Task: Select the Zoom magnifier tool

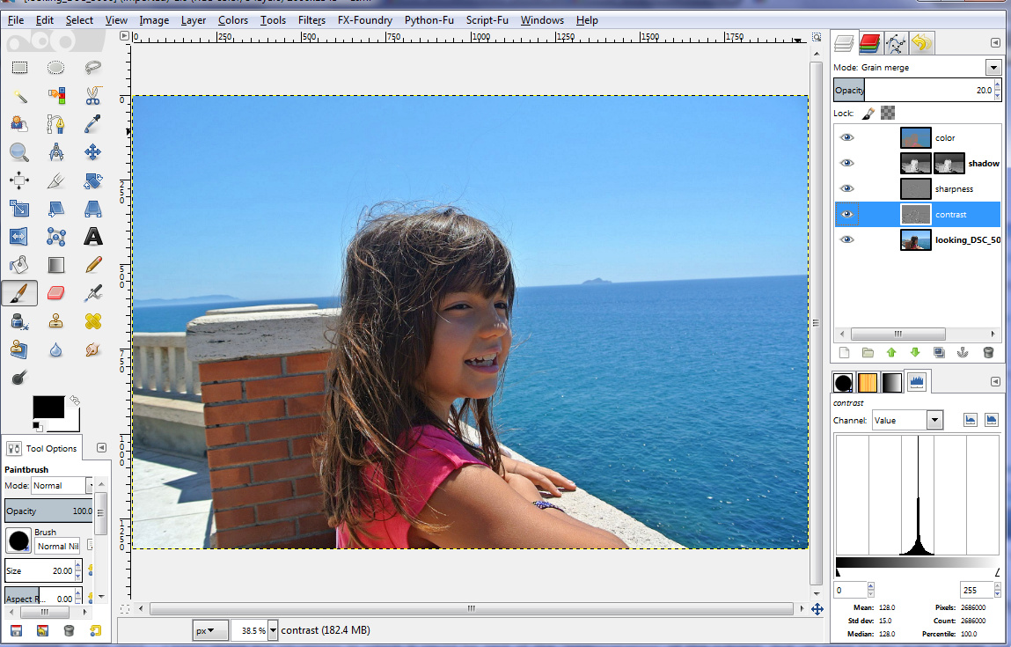Action: coord(19,152)
